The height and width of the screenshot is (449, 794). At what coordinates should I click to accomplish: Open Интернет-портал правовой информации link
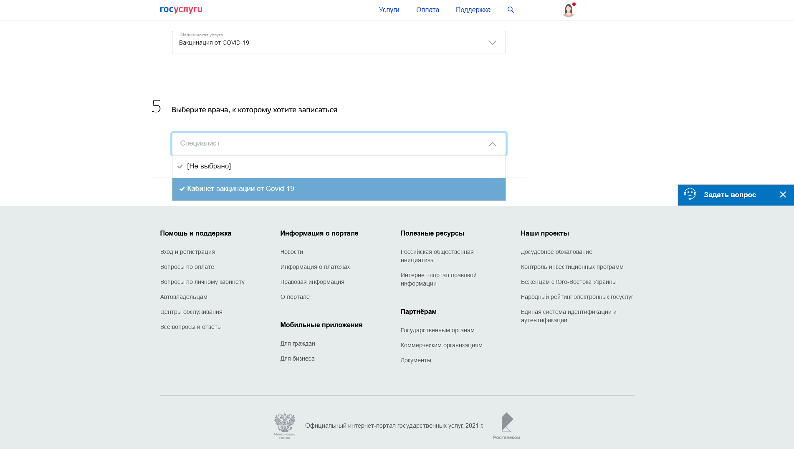[439, 279]
